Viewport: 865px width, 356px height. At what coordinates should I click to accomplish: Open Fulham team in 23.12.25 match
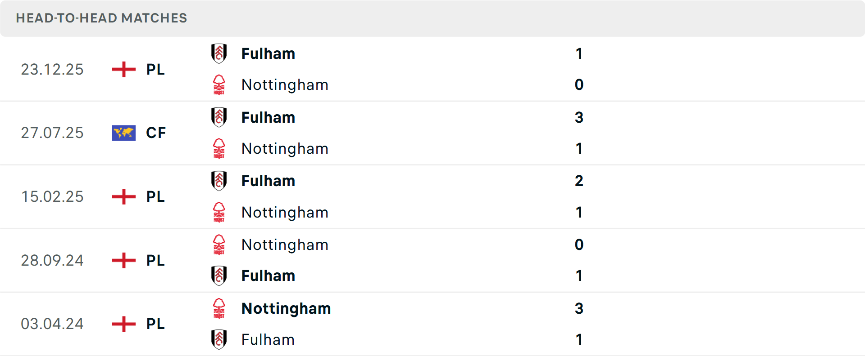coord(268,54)
